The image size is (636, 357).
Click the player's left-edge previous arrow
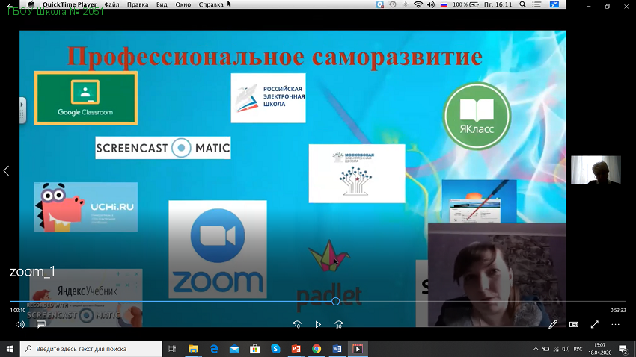pyautogui.click(x=6, y=170)
